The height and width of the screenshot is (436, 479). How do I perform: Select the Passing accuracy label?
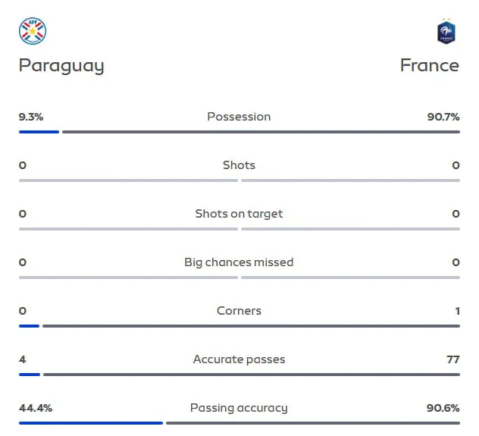[239, 408]
